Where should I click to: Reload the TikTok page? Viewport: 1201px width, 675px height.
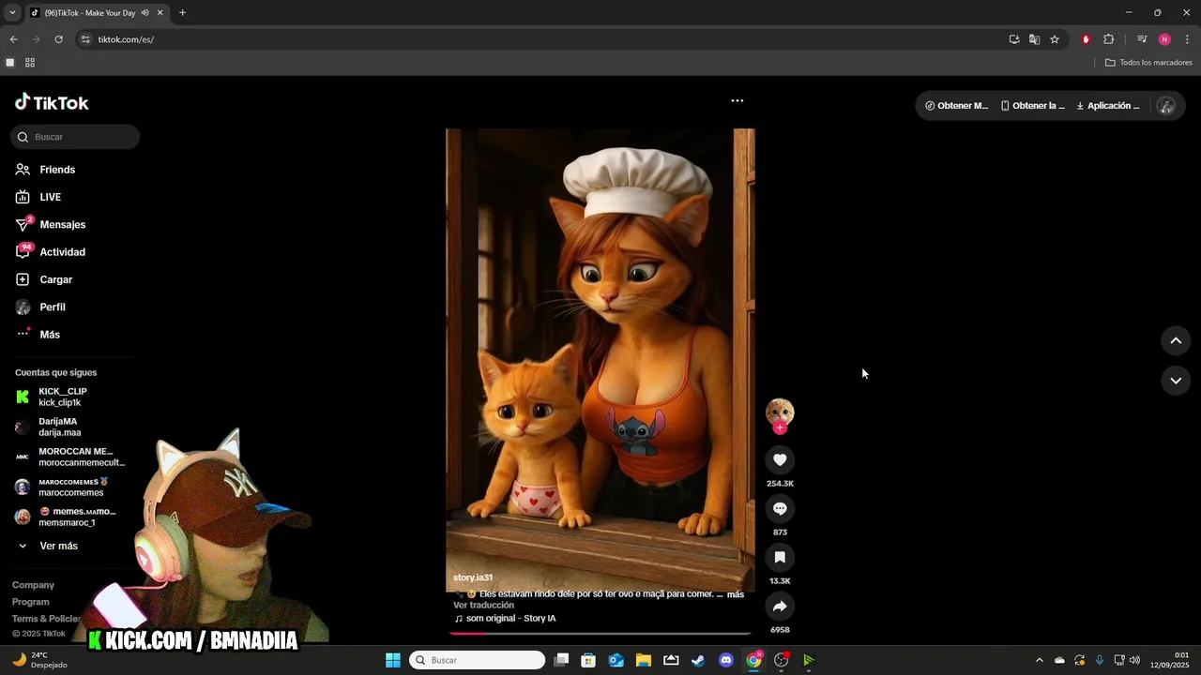58,39
